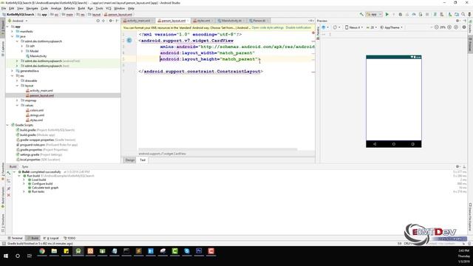The height and width of the screenshot is (266, 473).
Task: Select the Sync tab in the Build panel
Action: click(x=25, y=166)
